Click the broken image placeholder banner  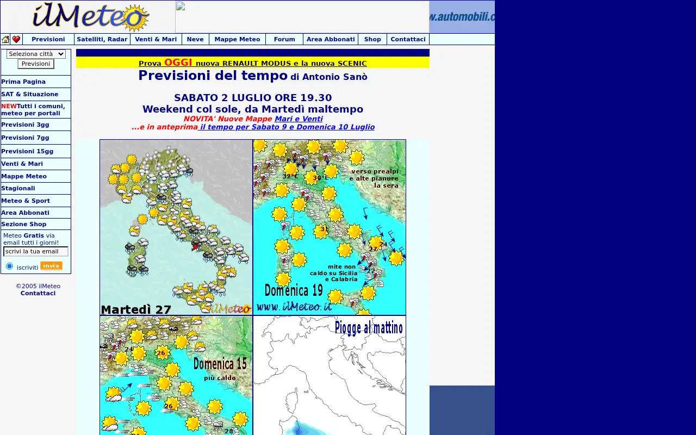[x=302, y=17]
